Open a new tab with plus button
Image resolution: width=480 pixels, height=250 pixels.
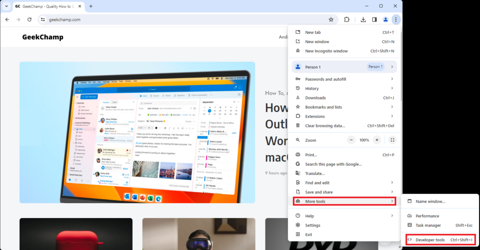click(x=91, y=6)
